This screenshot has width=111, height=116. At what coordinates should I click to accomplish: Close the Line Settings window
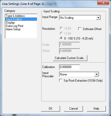click(103, 3)
